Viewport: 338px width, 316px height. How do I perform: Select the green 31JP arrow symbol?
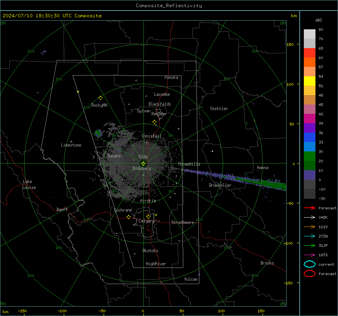click(309, 245)
